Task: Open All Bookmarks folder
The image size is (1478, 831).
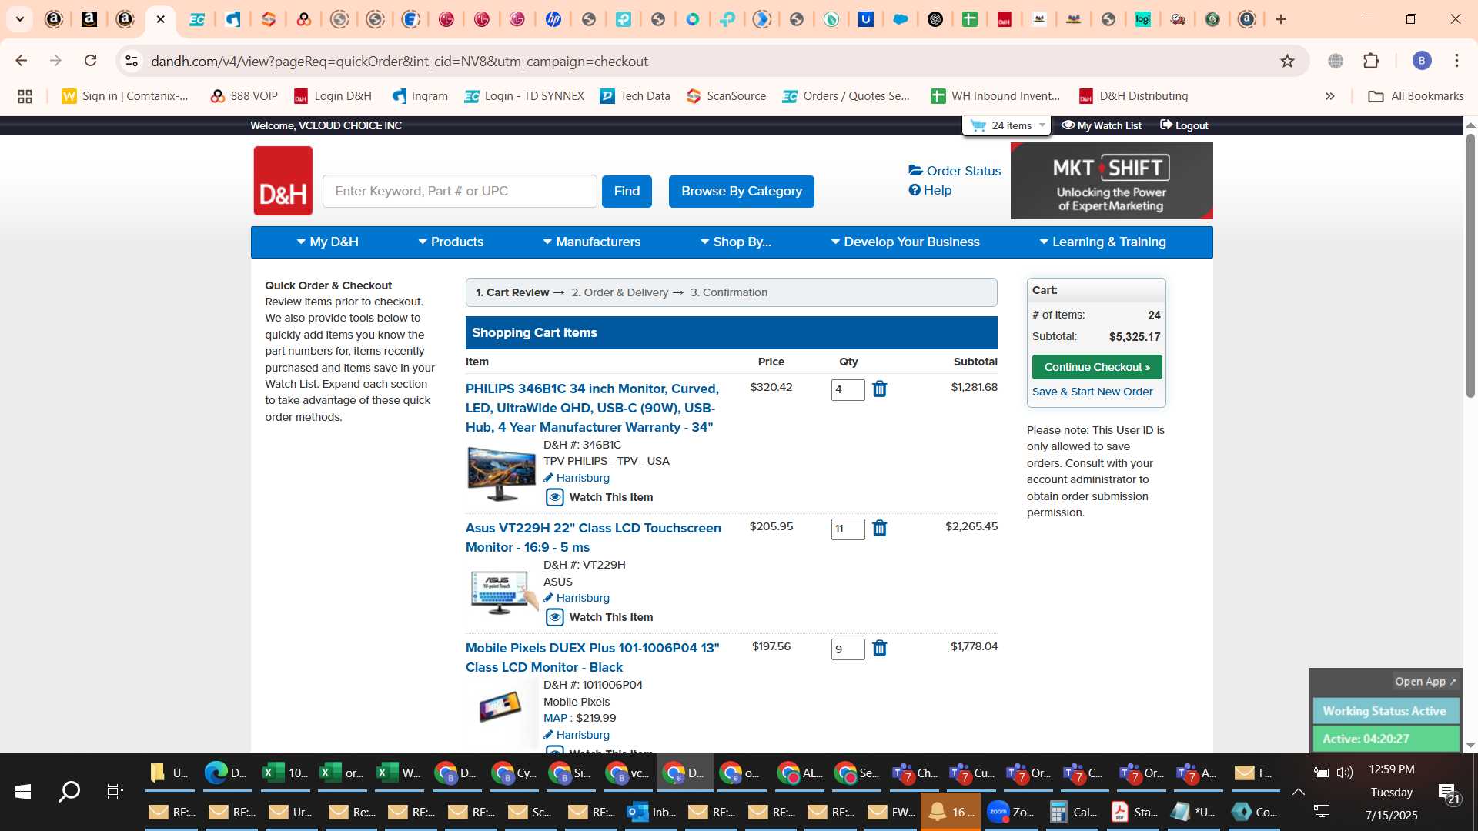Action: coord(1416,96)
